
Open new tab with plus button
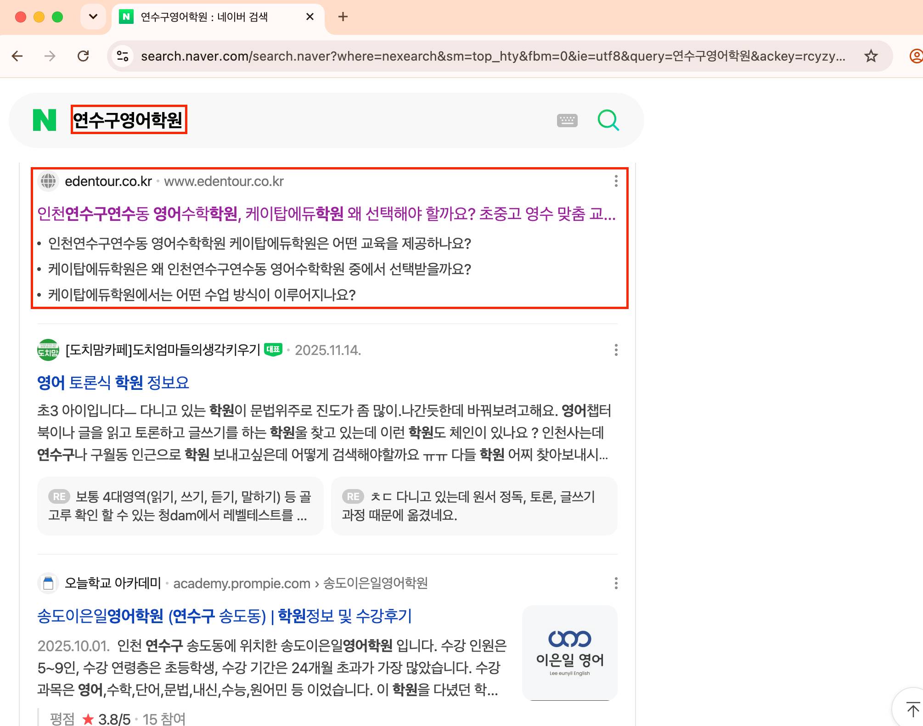343,17
